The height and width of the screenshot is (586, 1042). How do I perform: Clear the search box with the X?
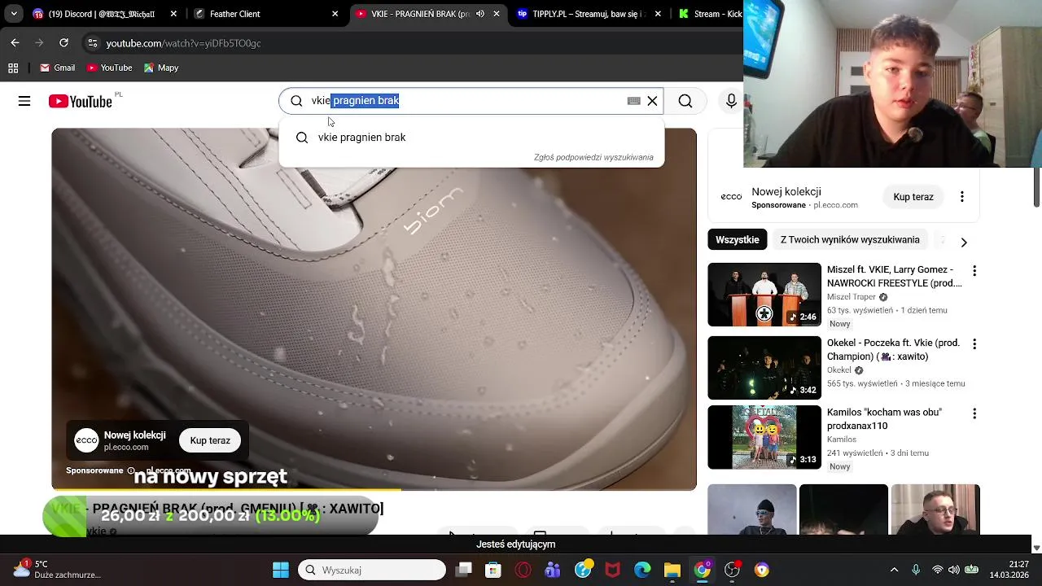point(652,101)
